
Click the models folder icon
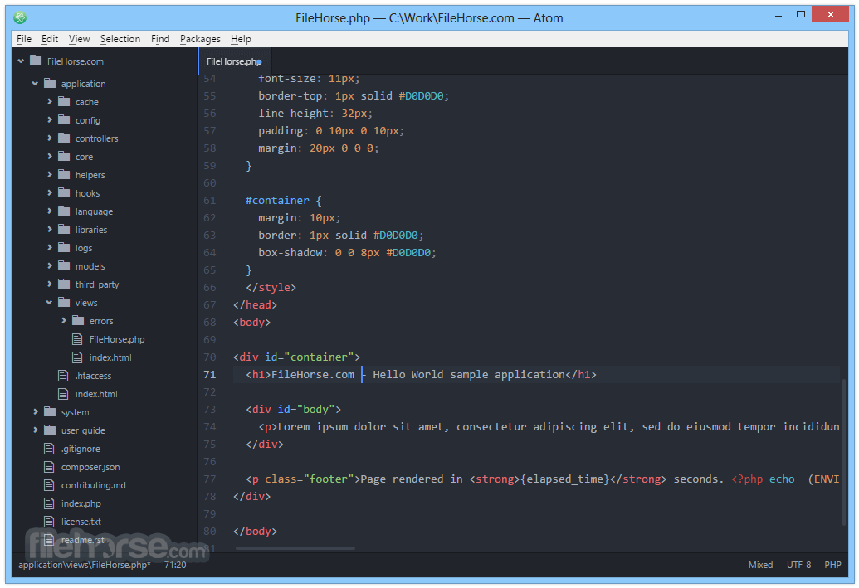point(64,265)
